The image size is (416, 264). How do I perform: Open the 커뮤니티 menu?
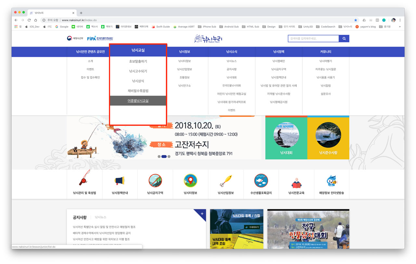pos(326,51)
